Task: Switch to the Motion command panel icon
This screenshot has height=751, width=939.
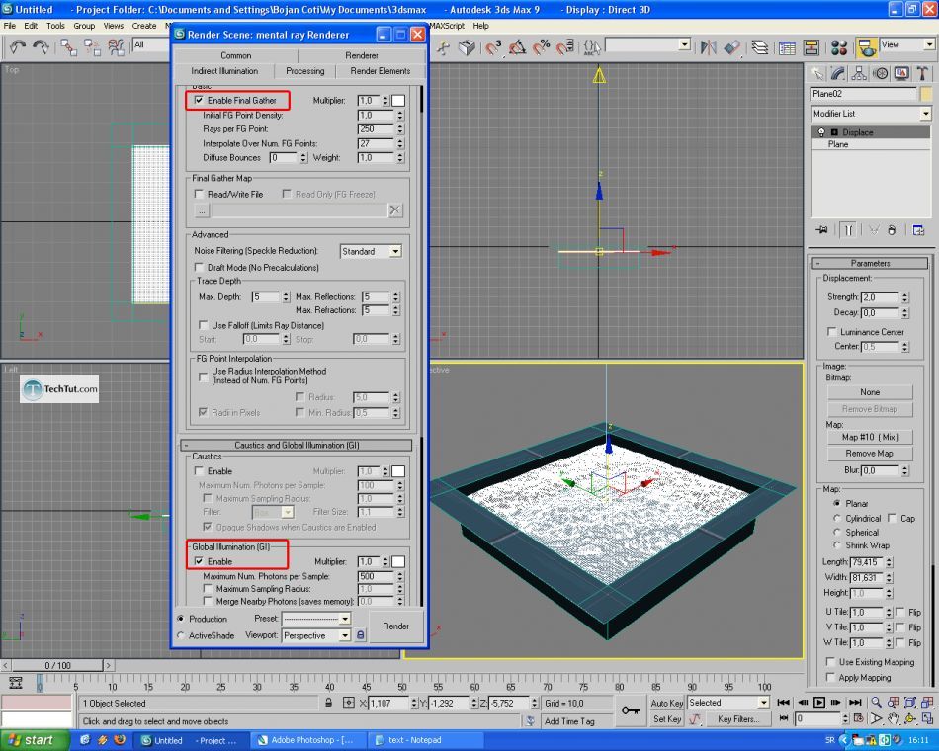Action: click(881, 74)
